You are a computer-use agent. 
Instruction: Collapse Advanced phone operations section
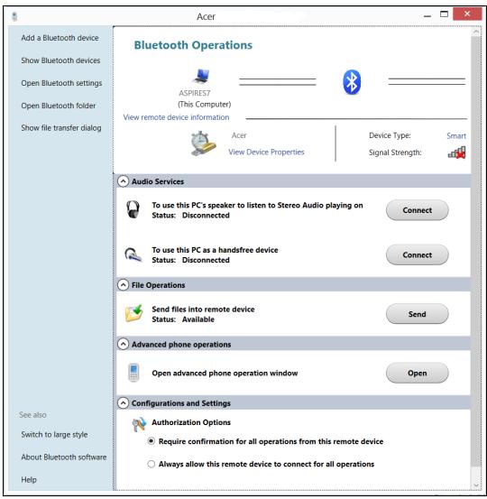click(x=123, y=344)
